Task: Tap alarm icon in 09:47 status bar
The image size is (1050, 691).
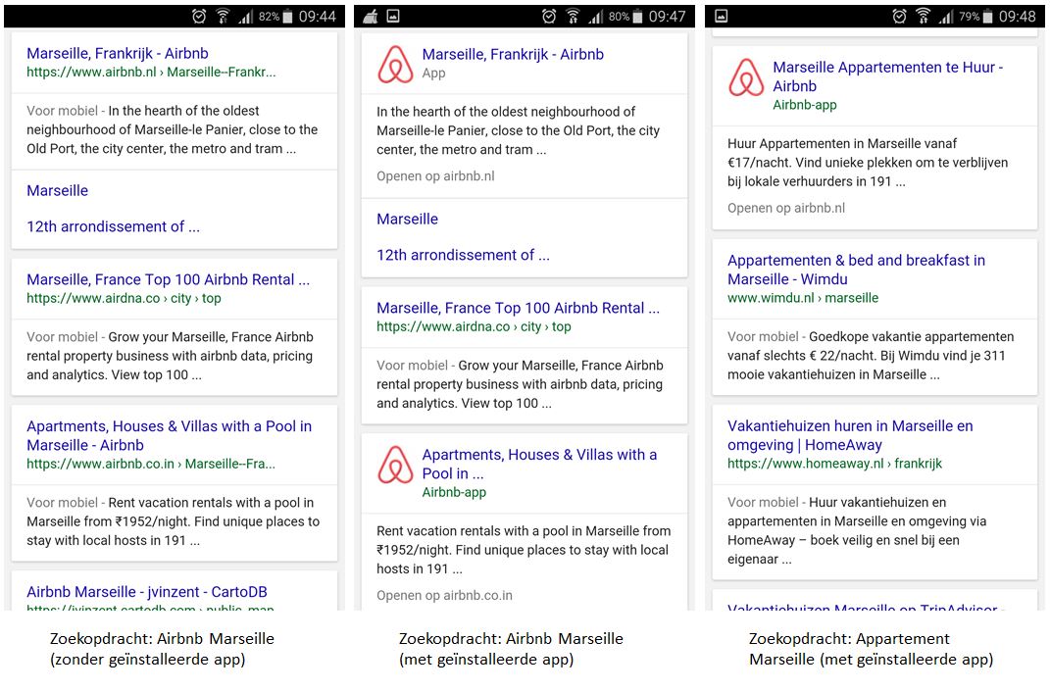Action: [x=549, y=16]
